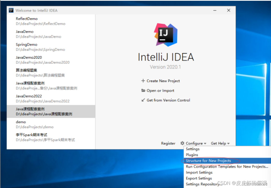Click the plus icon beside Create New Project
Viewport: 271px width, 188px height.
(x=143, y=81)
